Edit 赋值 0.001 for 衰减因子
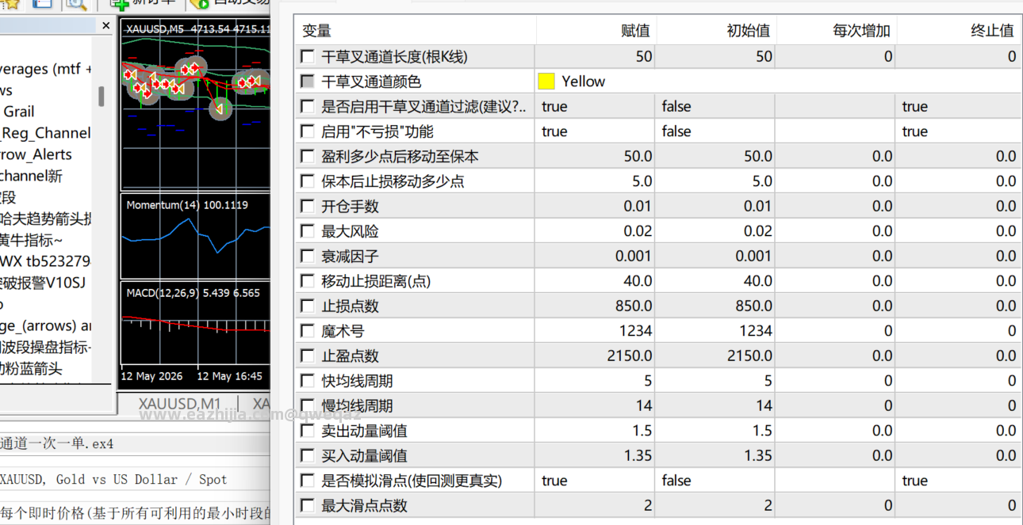The height and width of the screenshot is (525, 1023). coord(596,257)
